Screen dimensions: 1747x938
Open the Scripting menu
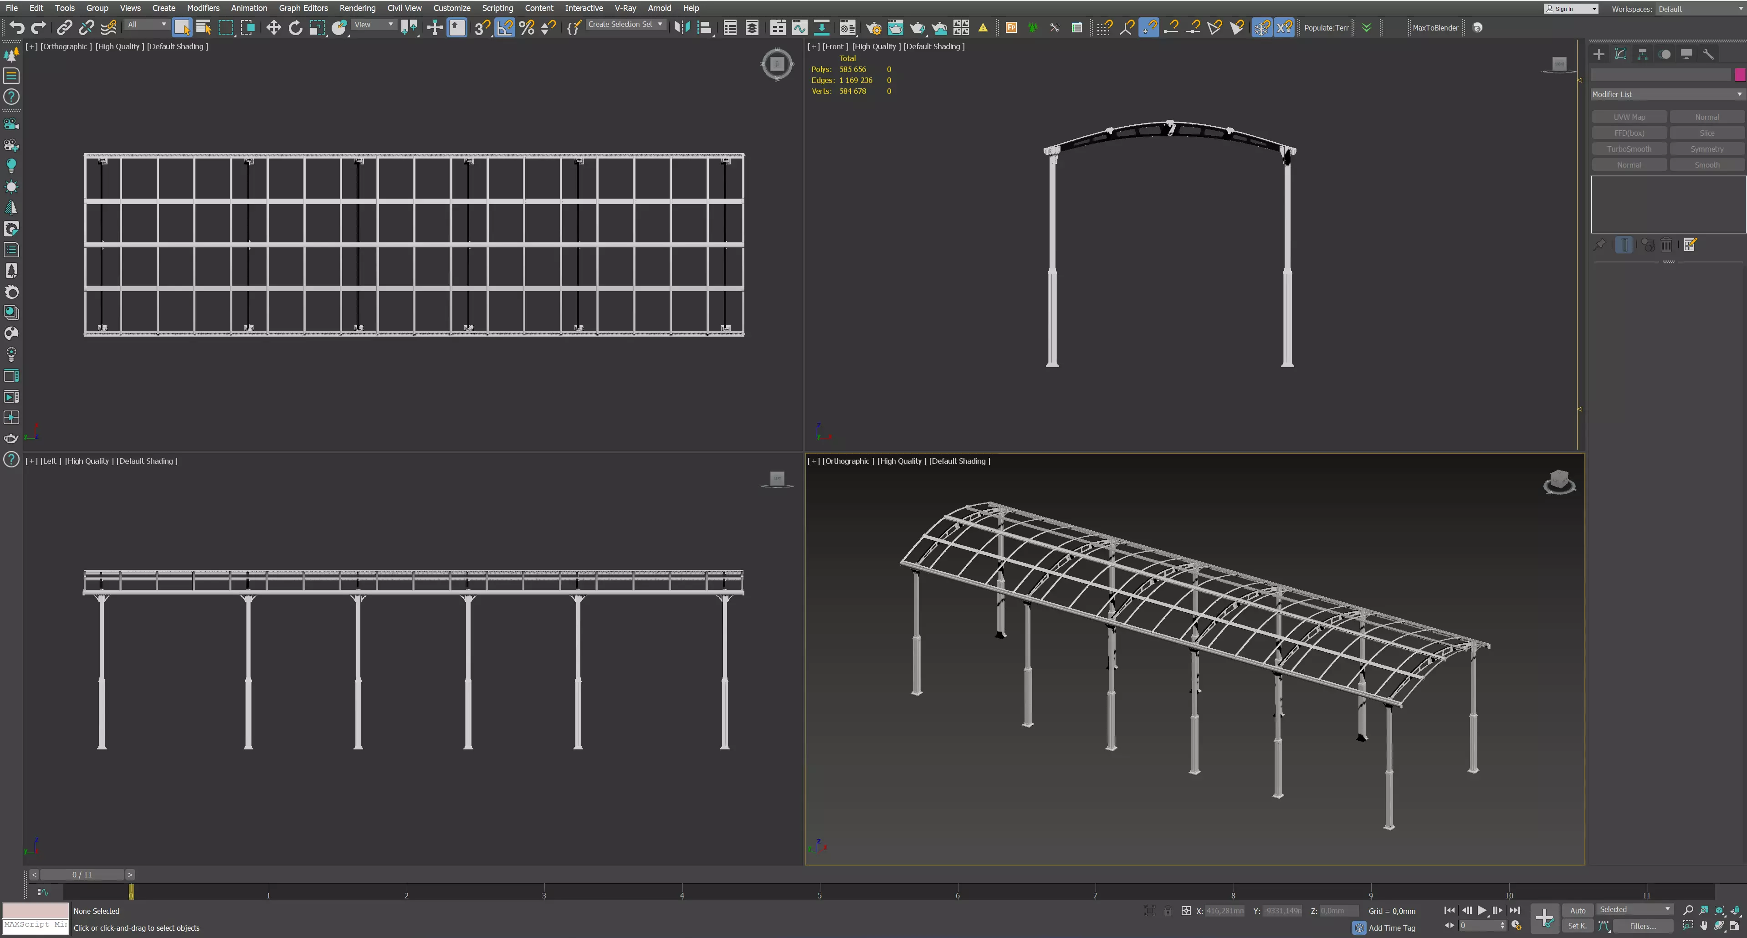[x=497, y=8]
